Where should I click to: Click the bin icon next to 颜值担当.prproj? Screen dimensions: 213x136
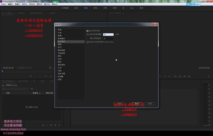(3, 86)
